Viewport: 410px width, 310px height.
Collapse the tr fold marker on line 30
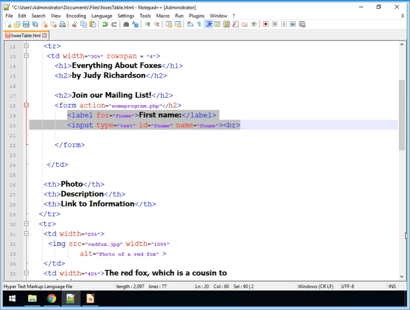click(26, 224)
